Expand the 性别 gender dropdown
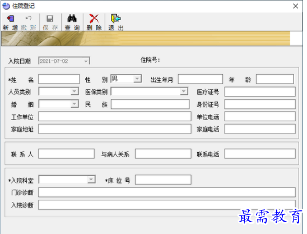The width and height of the screenshot is (307, 234). click(137, 79)
